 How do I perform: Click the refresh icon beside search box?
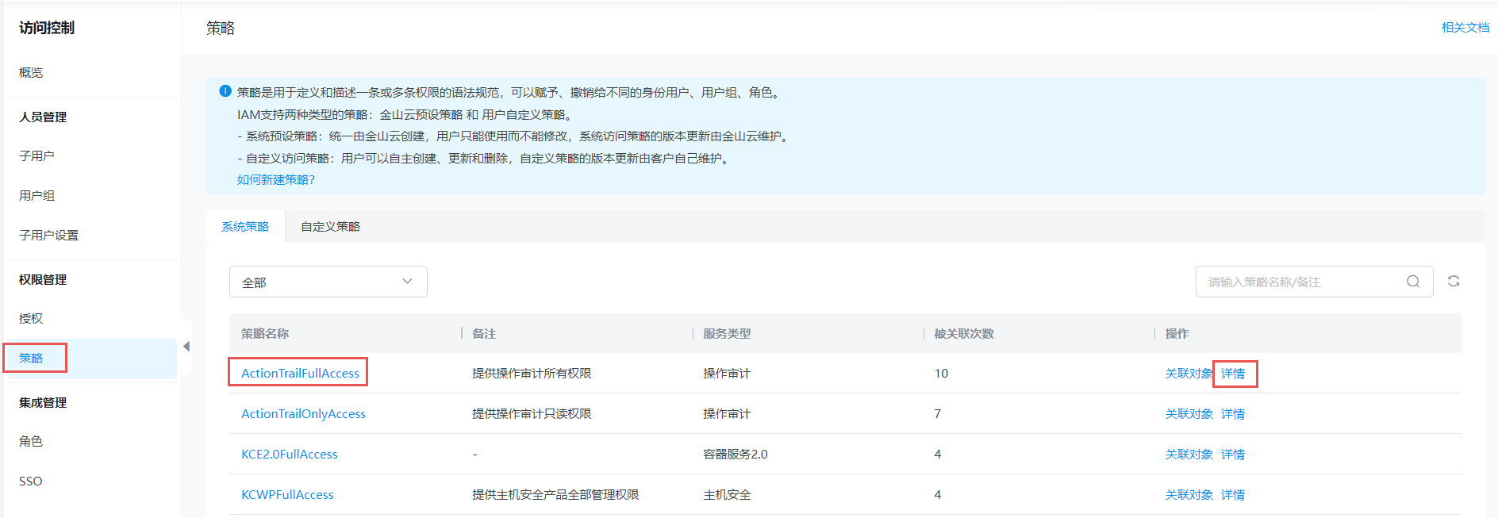click(x=1454, y=282)
